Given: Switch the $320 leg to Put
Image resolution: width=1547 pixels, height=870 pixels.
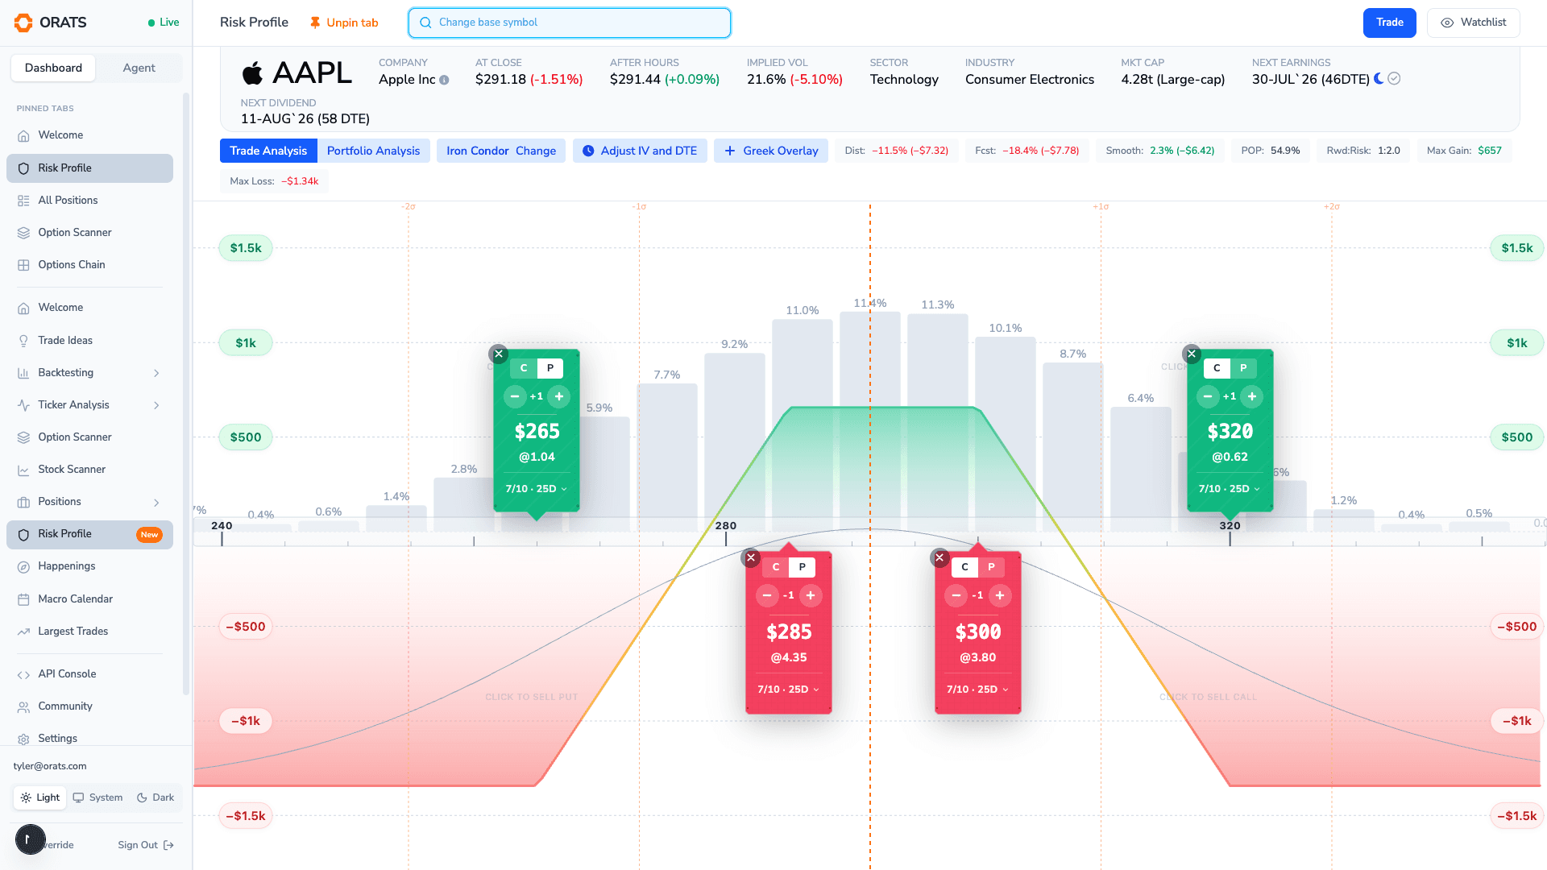Looking at the screenshot, I should point(1243,368).
